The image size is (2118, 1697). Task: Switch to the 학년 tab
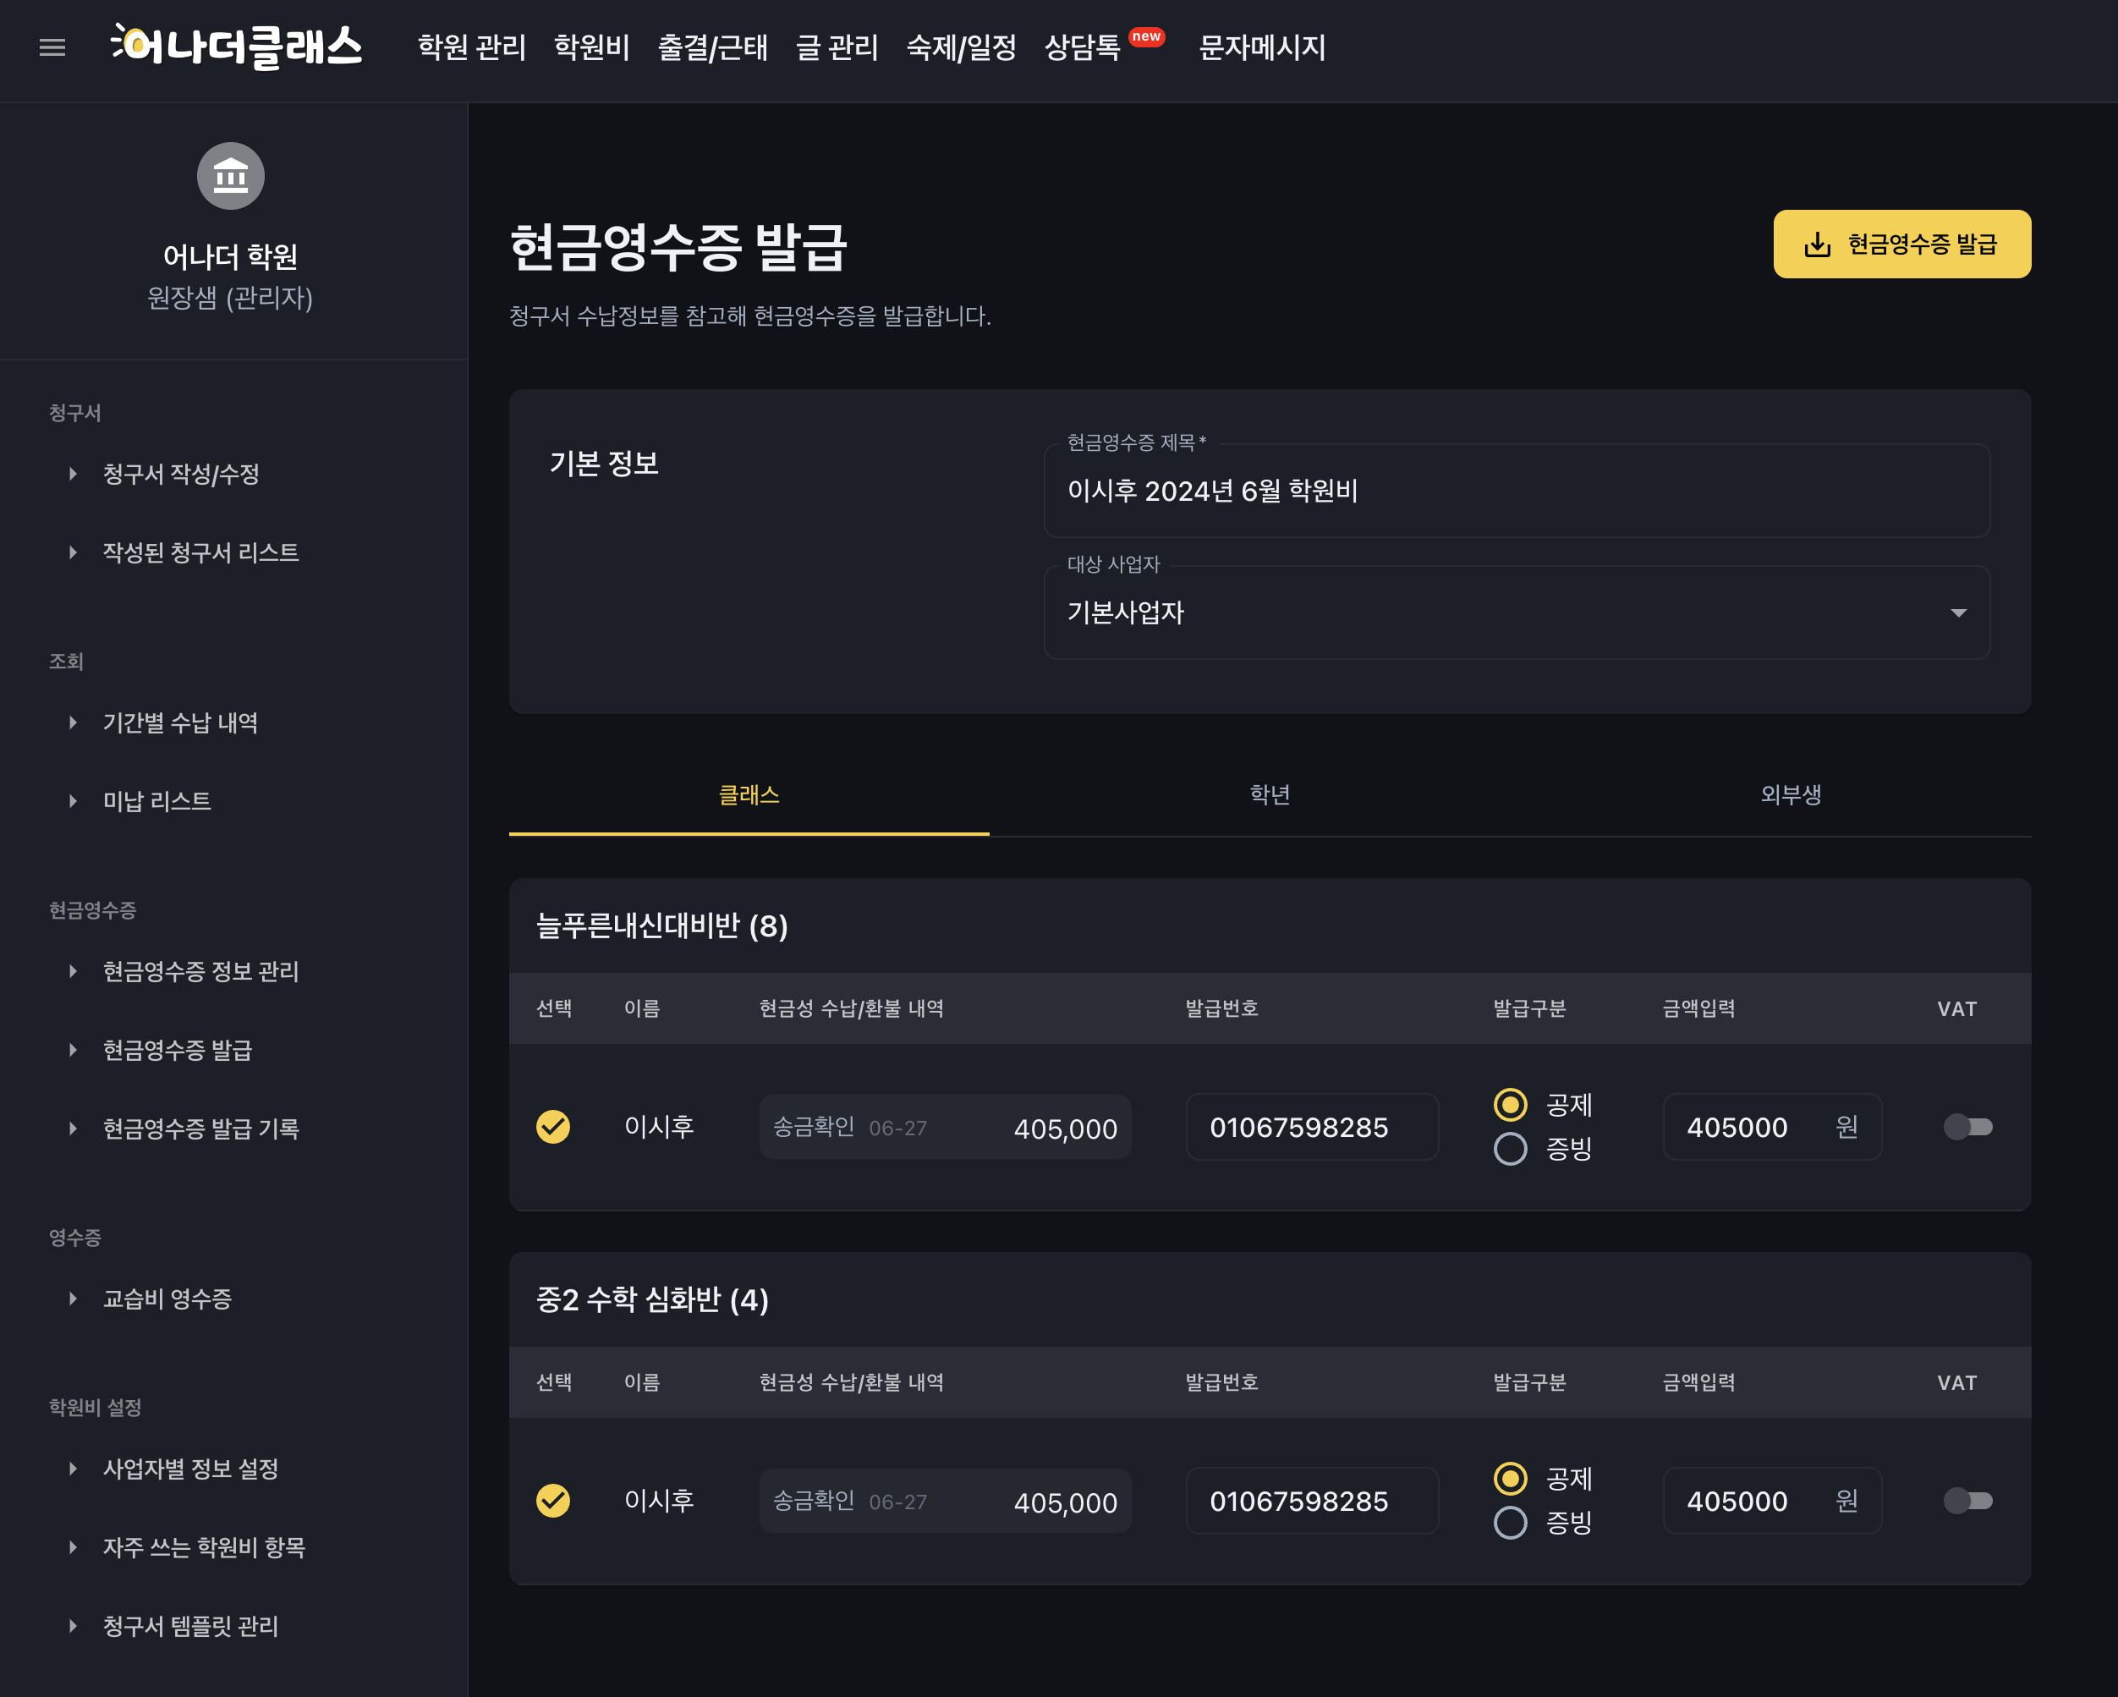click(x=1270, y=795)
